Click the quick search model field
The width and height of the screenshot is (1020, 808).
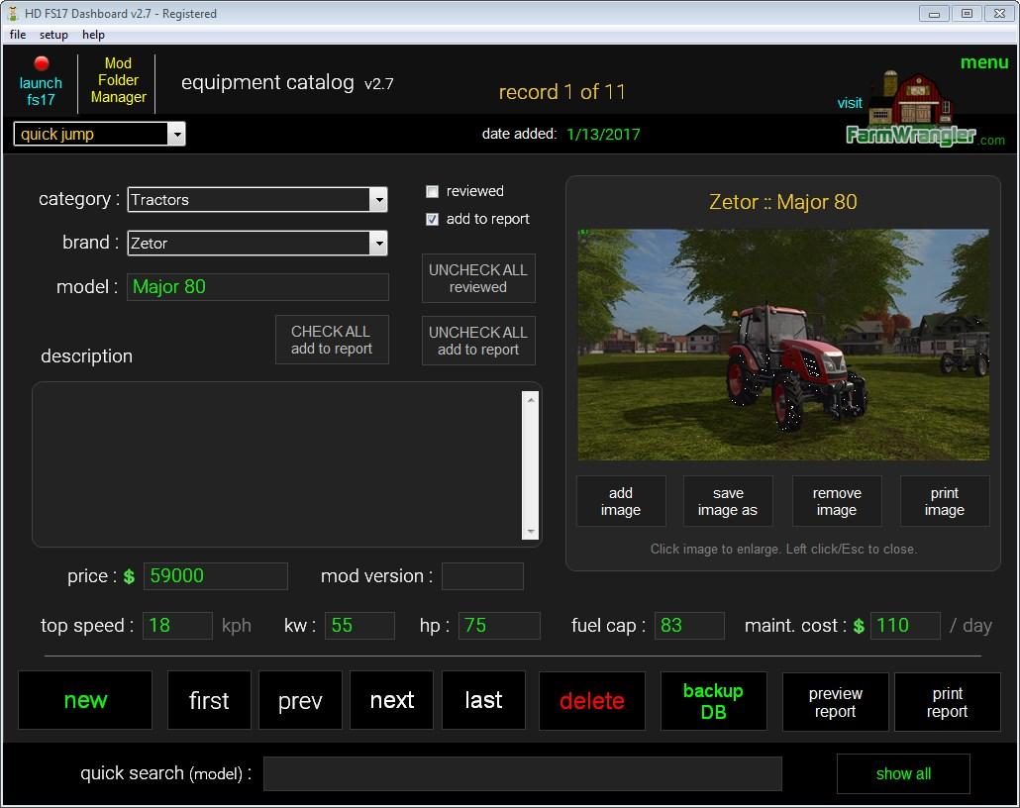point(522,774)
